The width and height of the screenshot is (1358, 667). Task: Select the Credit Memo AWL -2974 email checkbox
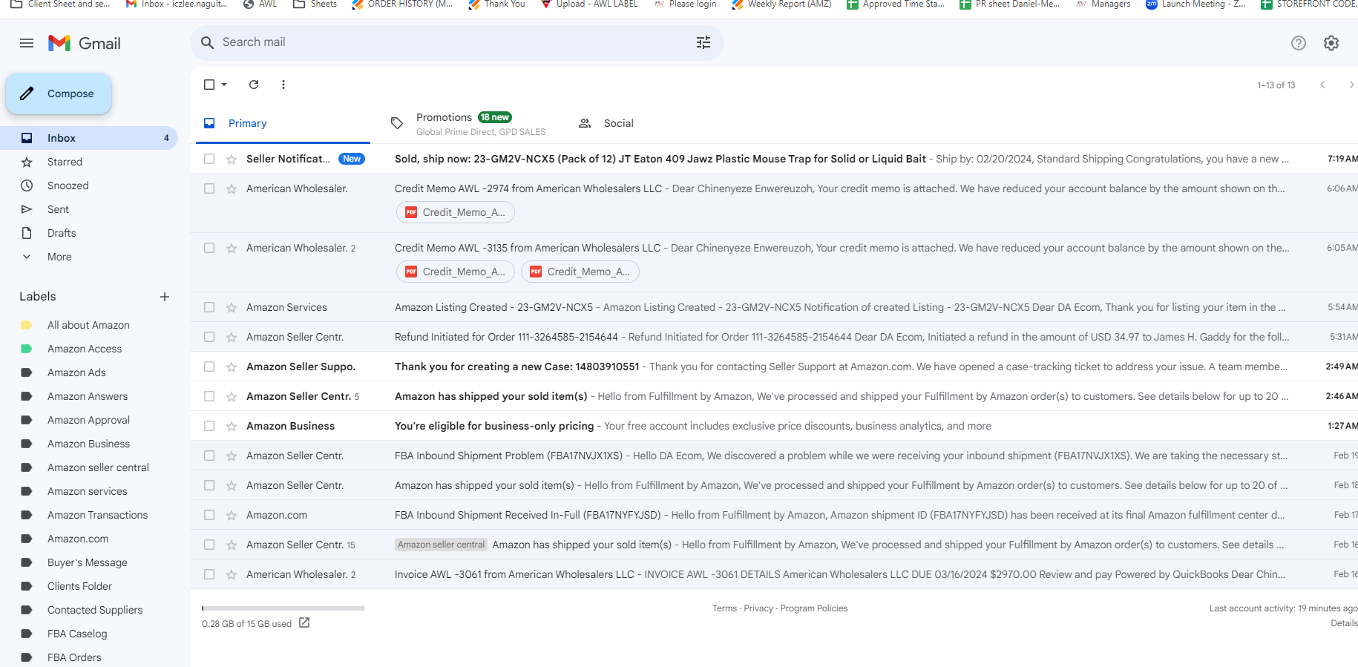tap(209, 188)
